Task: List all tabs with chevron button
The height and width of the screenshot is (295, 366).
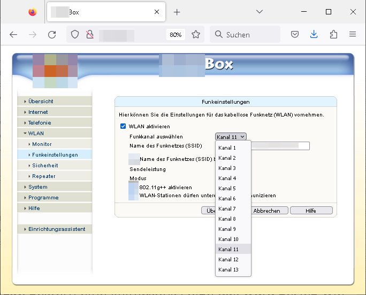Action: tap(260, 12)
